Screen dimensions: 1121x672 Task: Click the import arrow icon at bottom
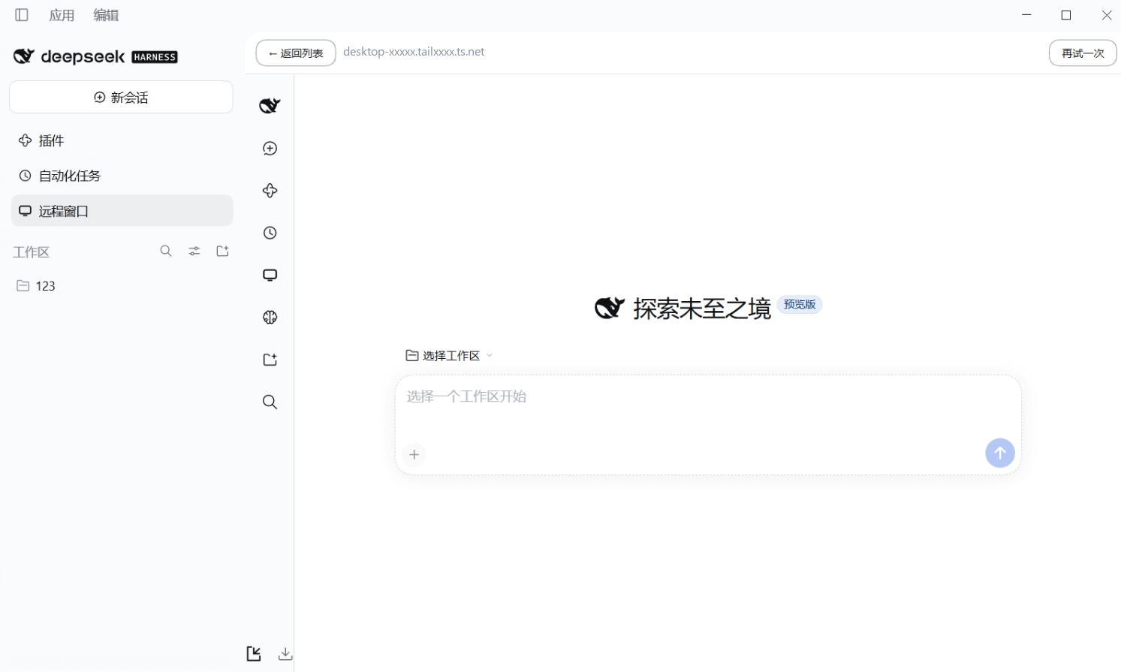[254, 654]
